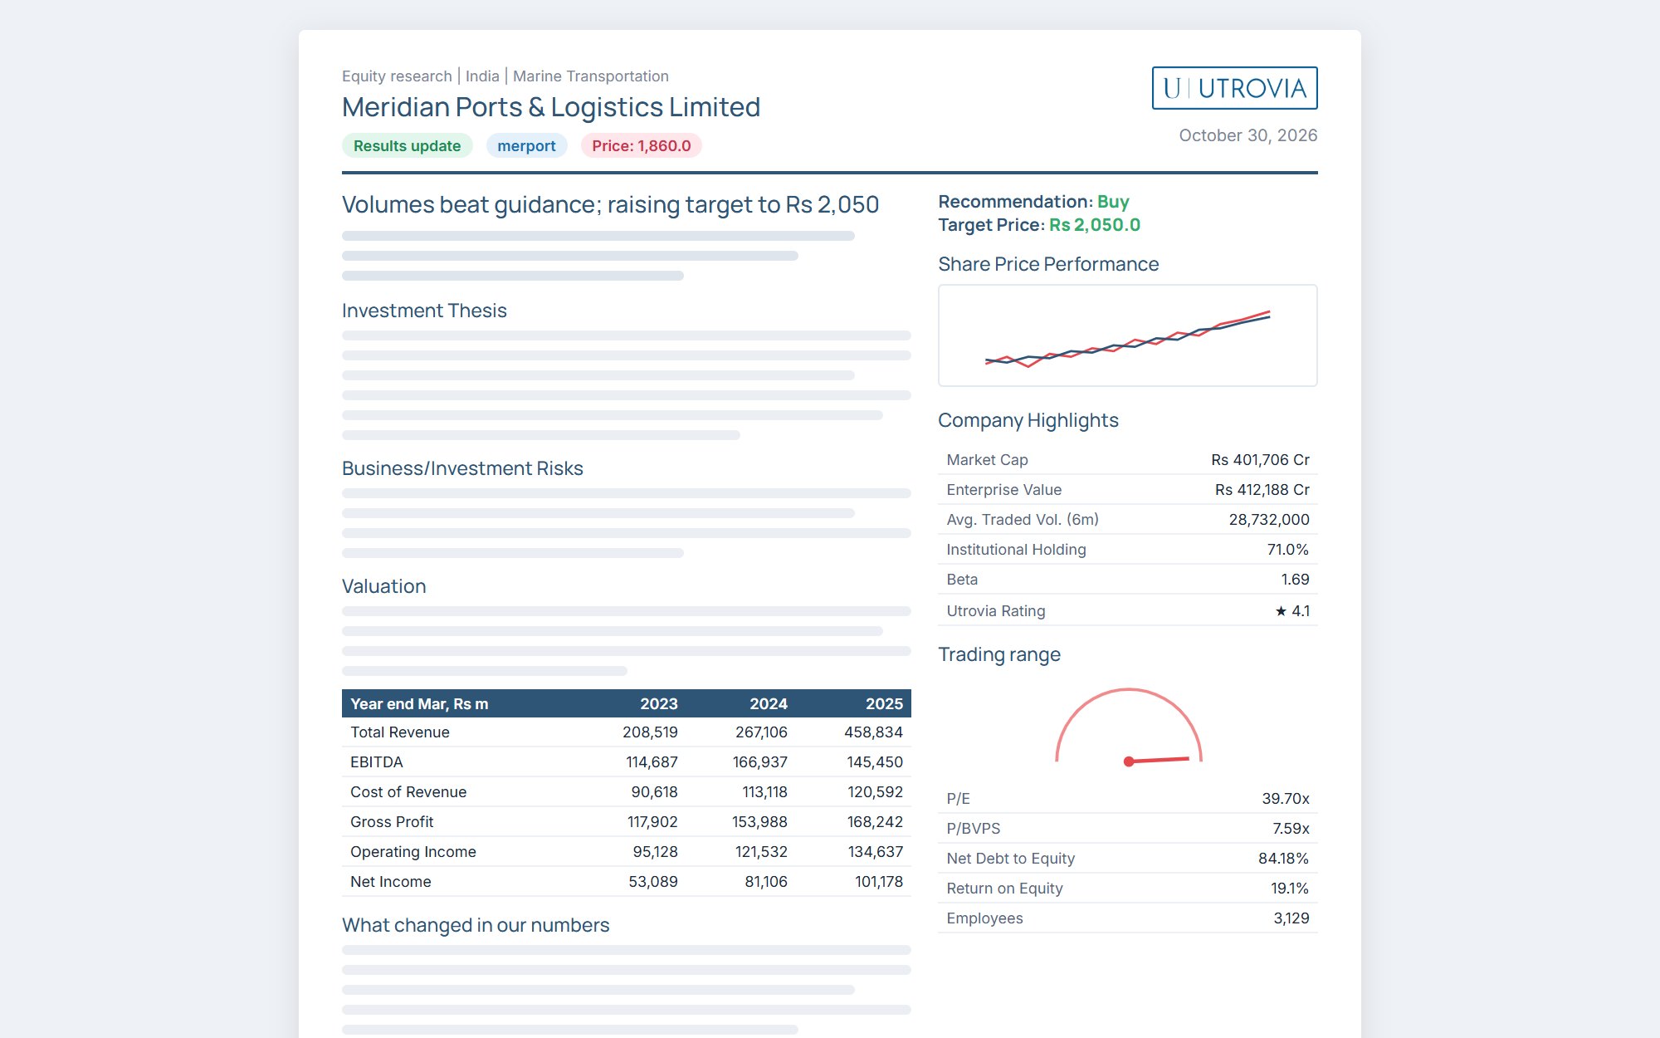Click the Year end Mar, Rs m header
The width and height of the screenshot is (1660, 1038).
click(x=419, y=703)
